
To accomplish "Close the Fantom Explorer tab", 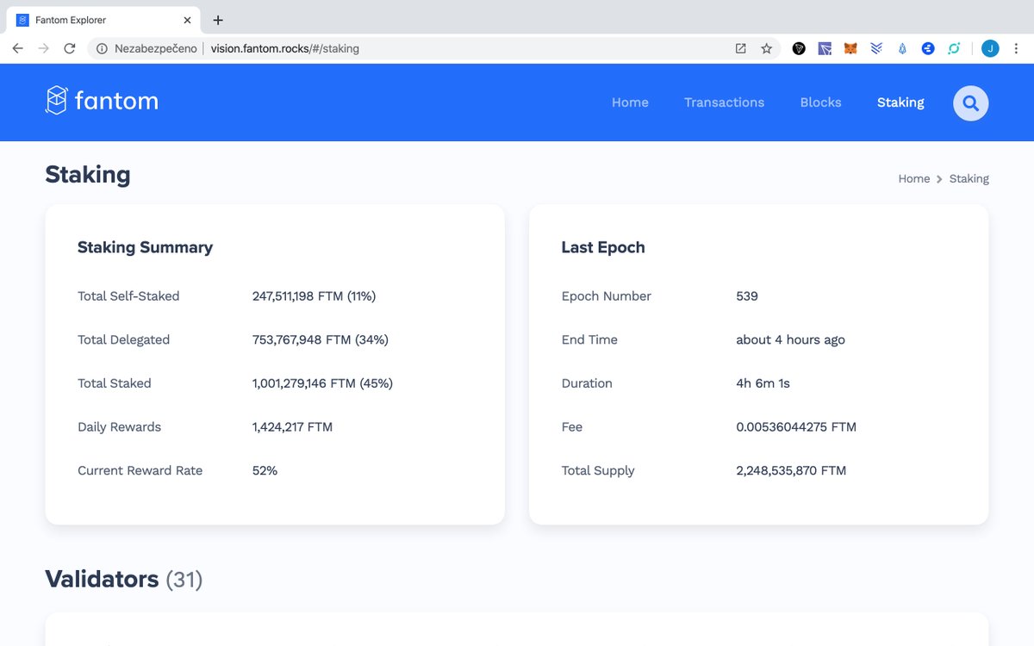I will (188, 20).
